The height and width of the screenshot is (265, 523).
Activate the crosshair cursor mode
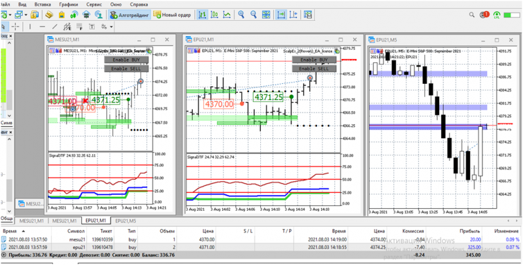coord(16,27)
